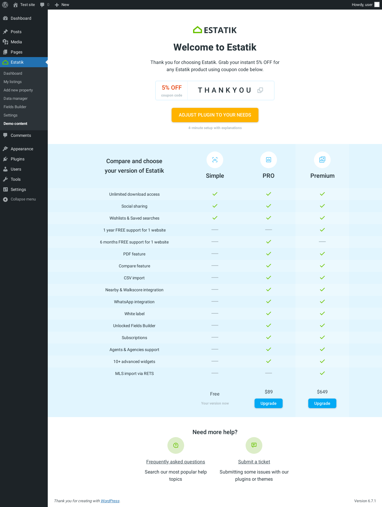Click the plus icon beside New
Screen dimensions: 382x507
(57, 5)
